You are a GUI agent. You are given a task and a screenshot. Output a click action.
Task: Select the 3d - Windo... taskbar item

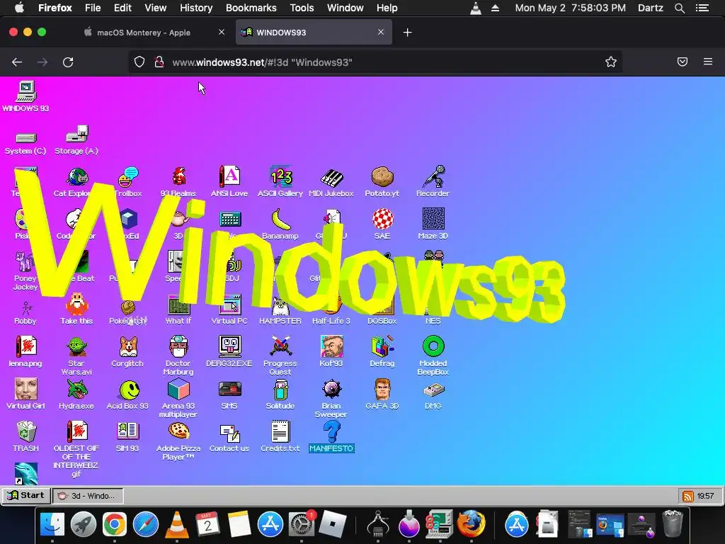pyautogui.click(x=88, y=496)
